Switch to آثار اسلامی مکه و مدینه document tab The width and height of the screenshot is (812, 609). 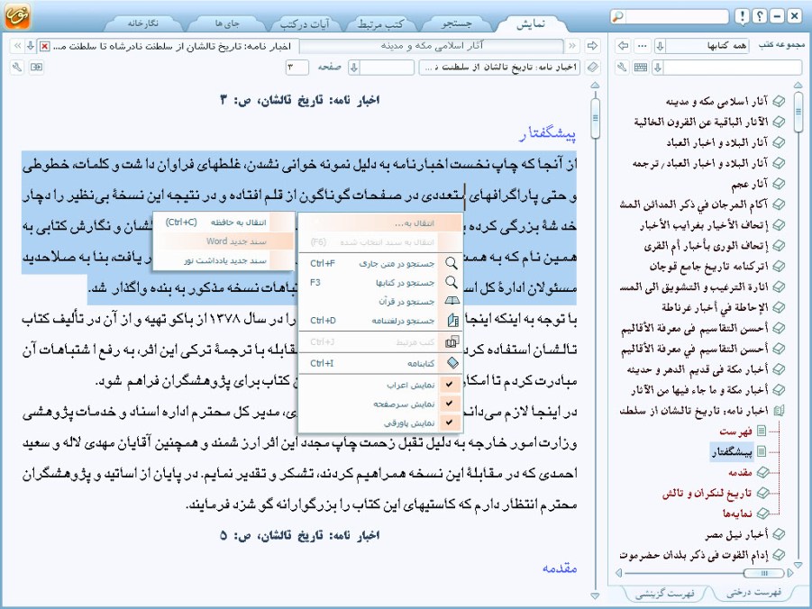coord(432,46)
